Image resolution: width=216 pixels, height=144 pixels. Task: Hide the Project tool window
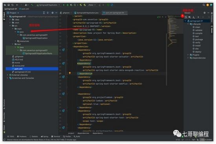click(56, 13)
